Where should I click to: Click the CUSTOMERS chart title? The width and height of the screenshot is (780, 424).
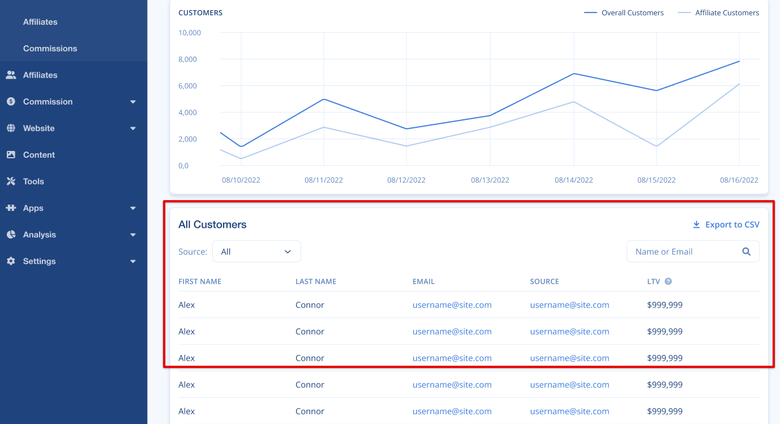tap(200, 12)
